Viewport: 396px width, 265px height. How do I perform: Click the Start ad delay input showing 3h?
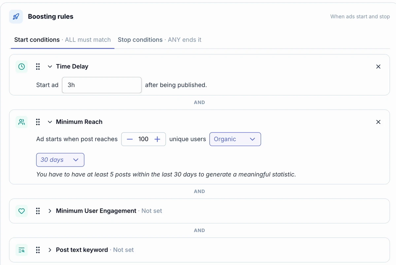pos(102,85)
